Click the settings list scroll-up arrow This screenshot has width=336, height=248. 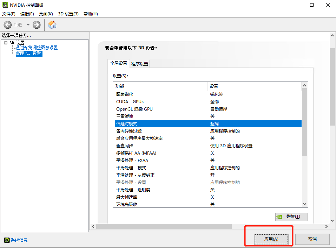click(304, 85)
